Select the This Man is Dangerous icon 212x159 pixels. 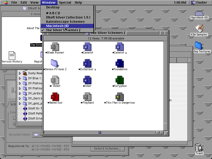pos(120,97)
